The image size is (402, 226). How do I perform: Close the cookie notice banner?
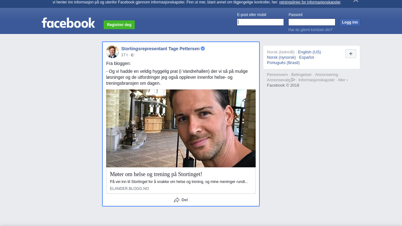tap(356, 1)
